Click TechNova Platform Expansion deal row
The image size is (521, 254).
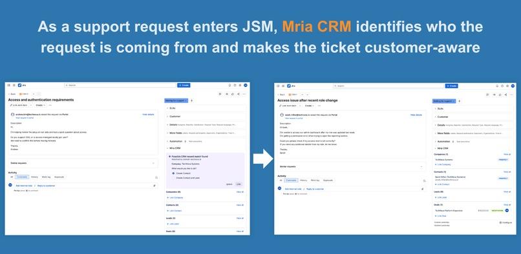coord(472,211)
